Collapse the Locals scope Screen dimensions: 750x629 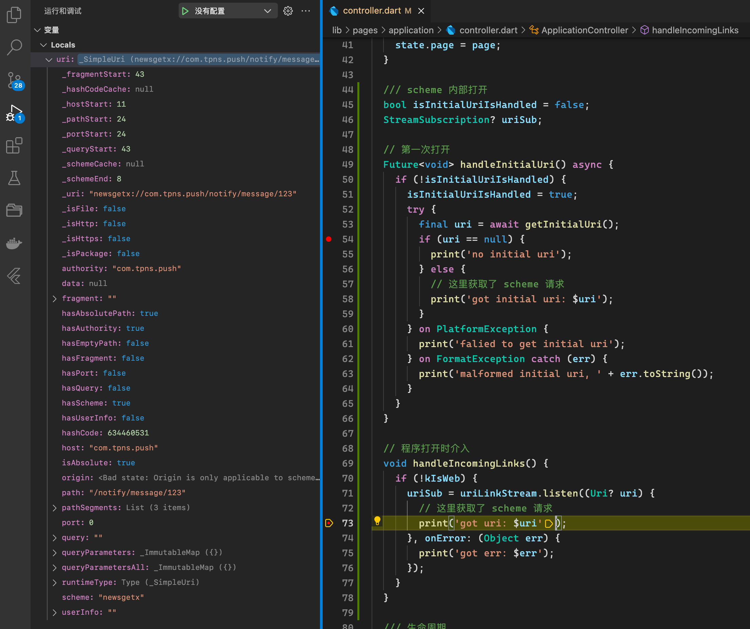(x=43, y=45)
